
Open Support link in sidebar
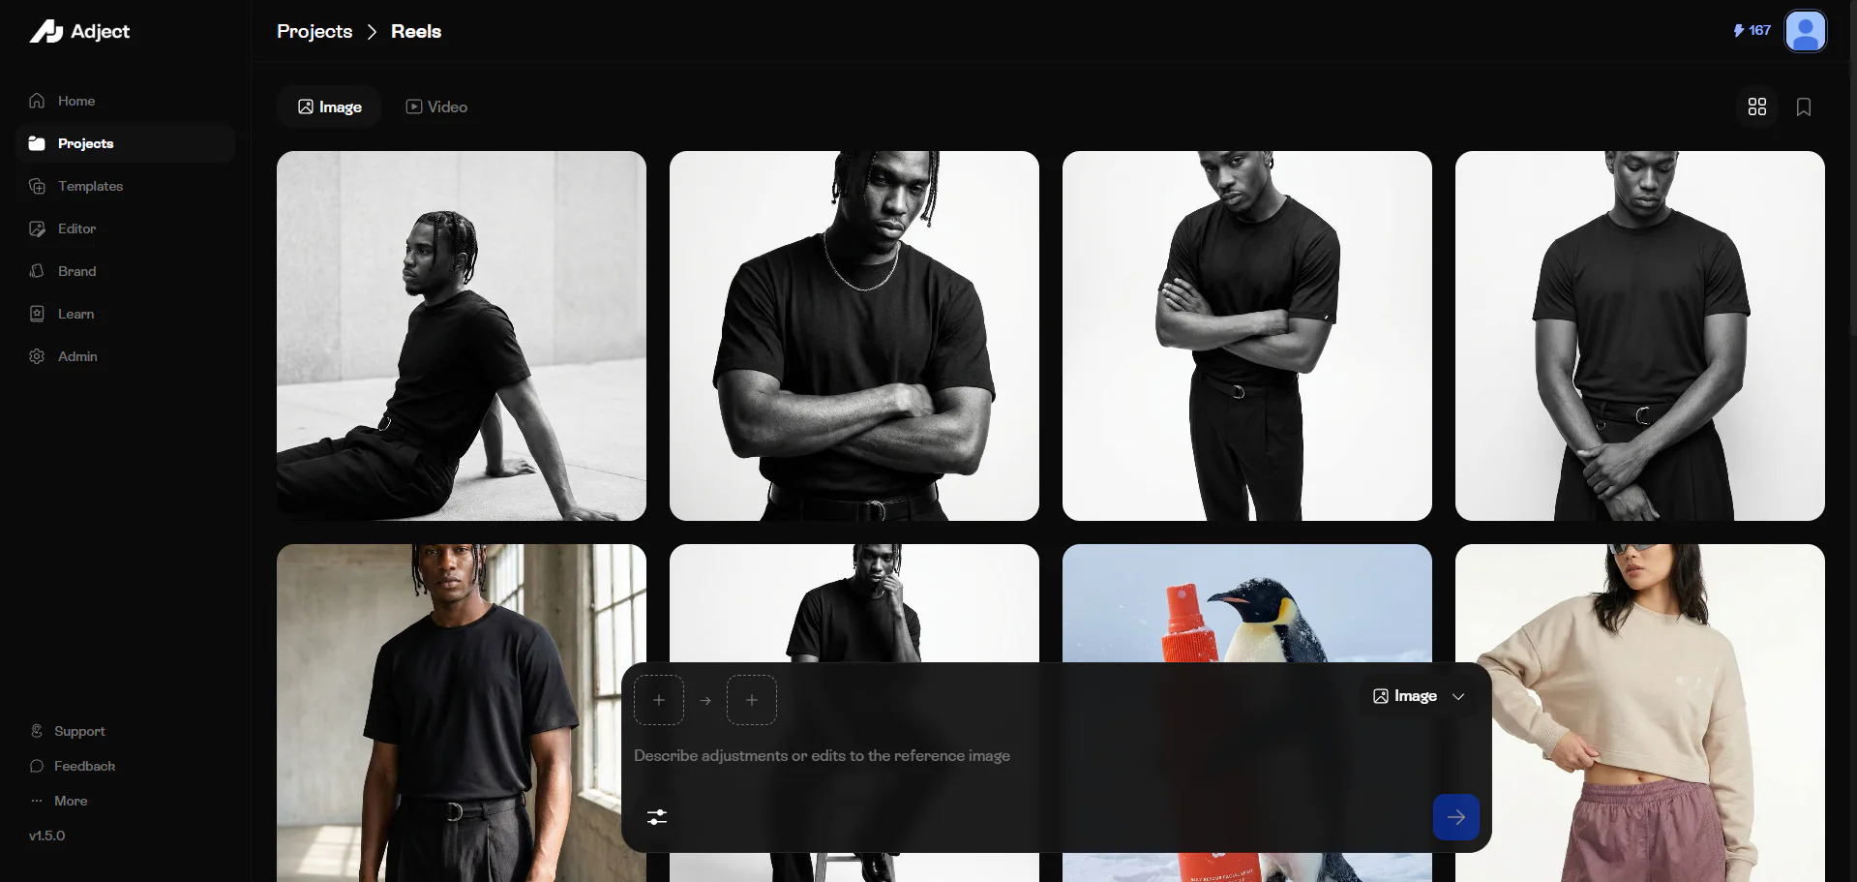[x=68, y=731]
